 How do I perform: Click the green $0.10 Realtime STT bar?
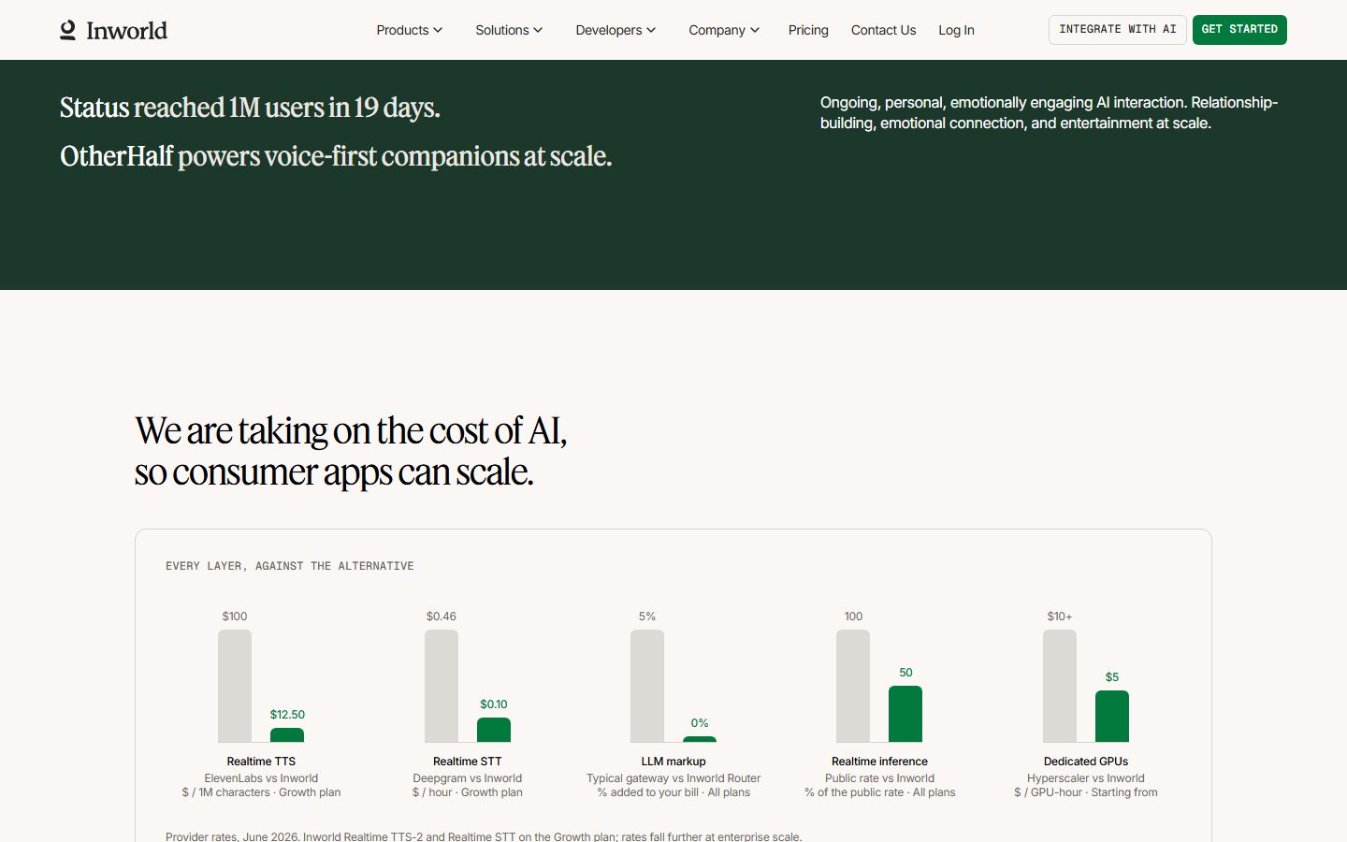tap(494, 730)
